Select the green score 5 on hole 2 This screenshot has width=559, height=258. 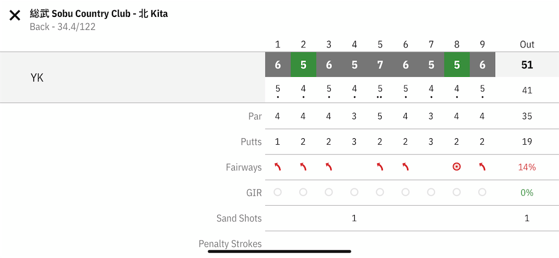coord(304,64)
